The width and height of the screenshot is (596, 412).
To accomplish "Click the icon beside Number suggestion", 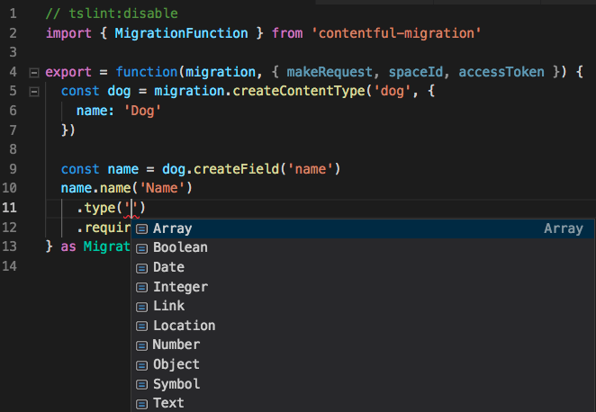I will click(x=142, y=345).
